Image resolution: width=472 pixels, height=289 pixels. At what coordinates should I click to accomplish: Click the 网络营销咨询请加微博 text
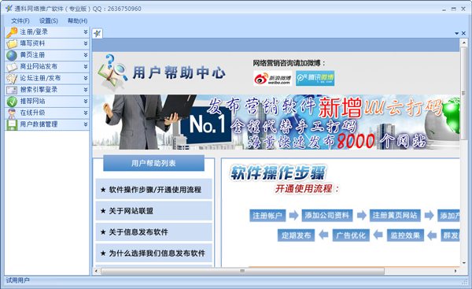pyautogui.click(x=289, y=63)
